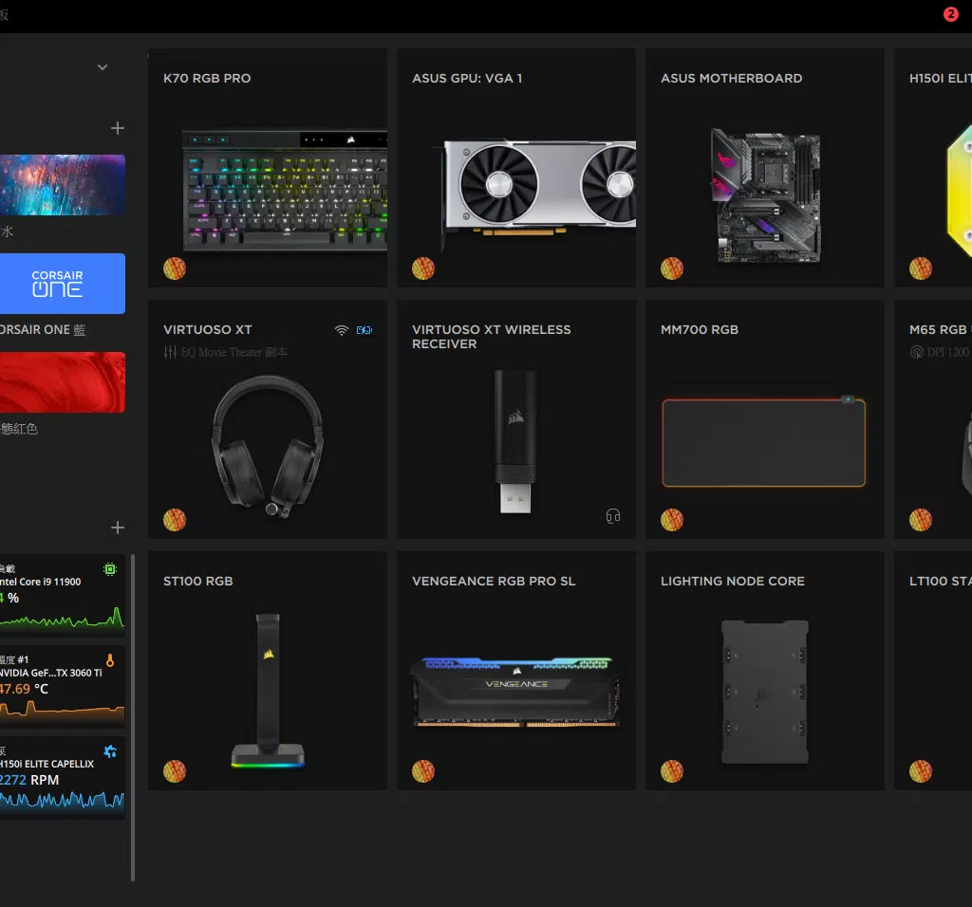This screenshot has height=907, width=972.
Task: Click the Wi-Fi status icon on Virtuoso XT tile
Action: pos(342,330)
